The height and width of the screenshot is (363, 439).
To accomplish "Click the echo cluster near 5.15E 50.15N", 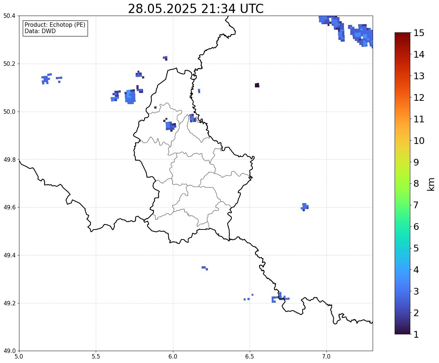I will [x=47, y=79].
